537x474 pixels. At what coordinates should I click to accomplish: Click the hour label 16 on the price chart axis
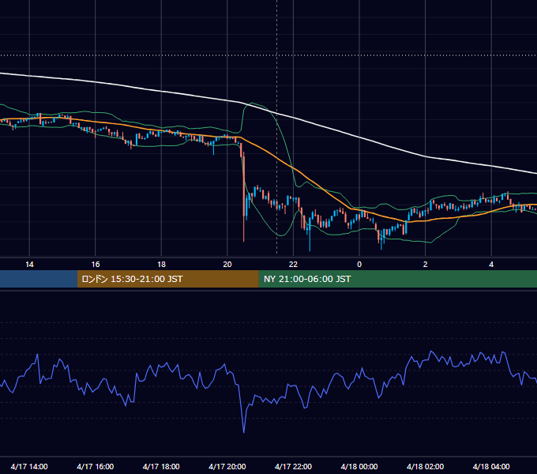[x=96, y=265]
